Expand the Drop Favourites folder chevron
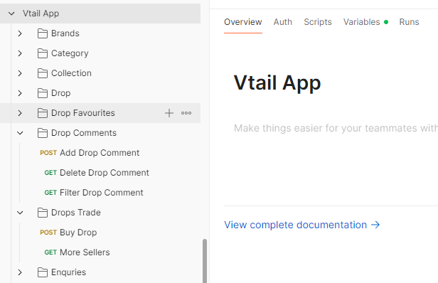Viewport: 438px width, 283px height. [x=20, y=113]
